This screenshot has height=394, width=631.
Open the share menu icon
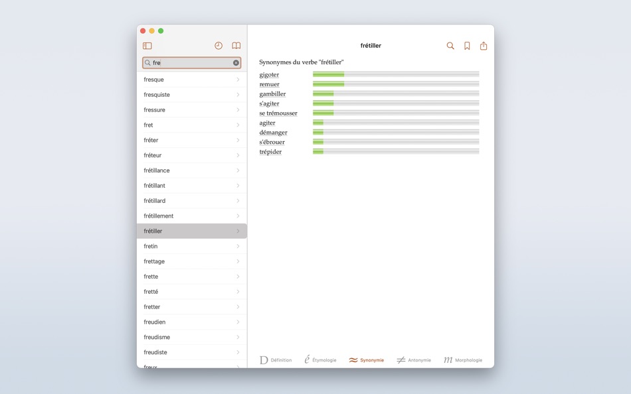(483, 46)
